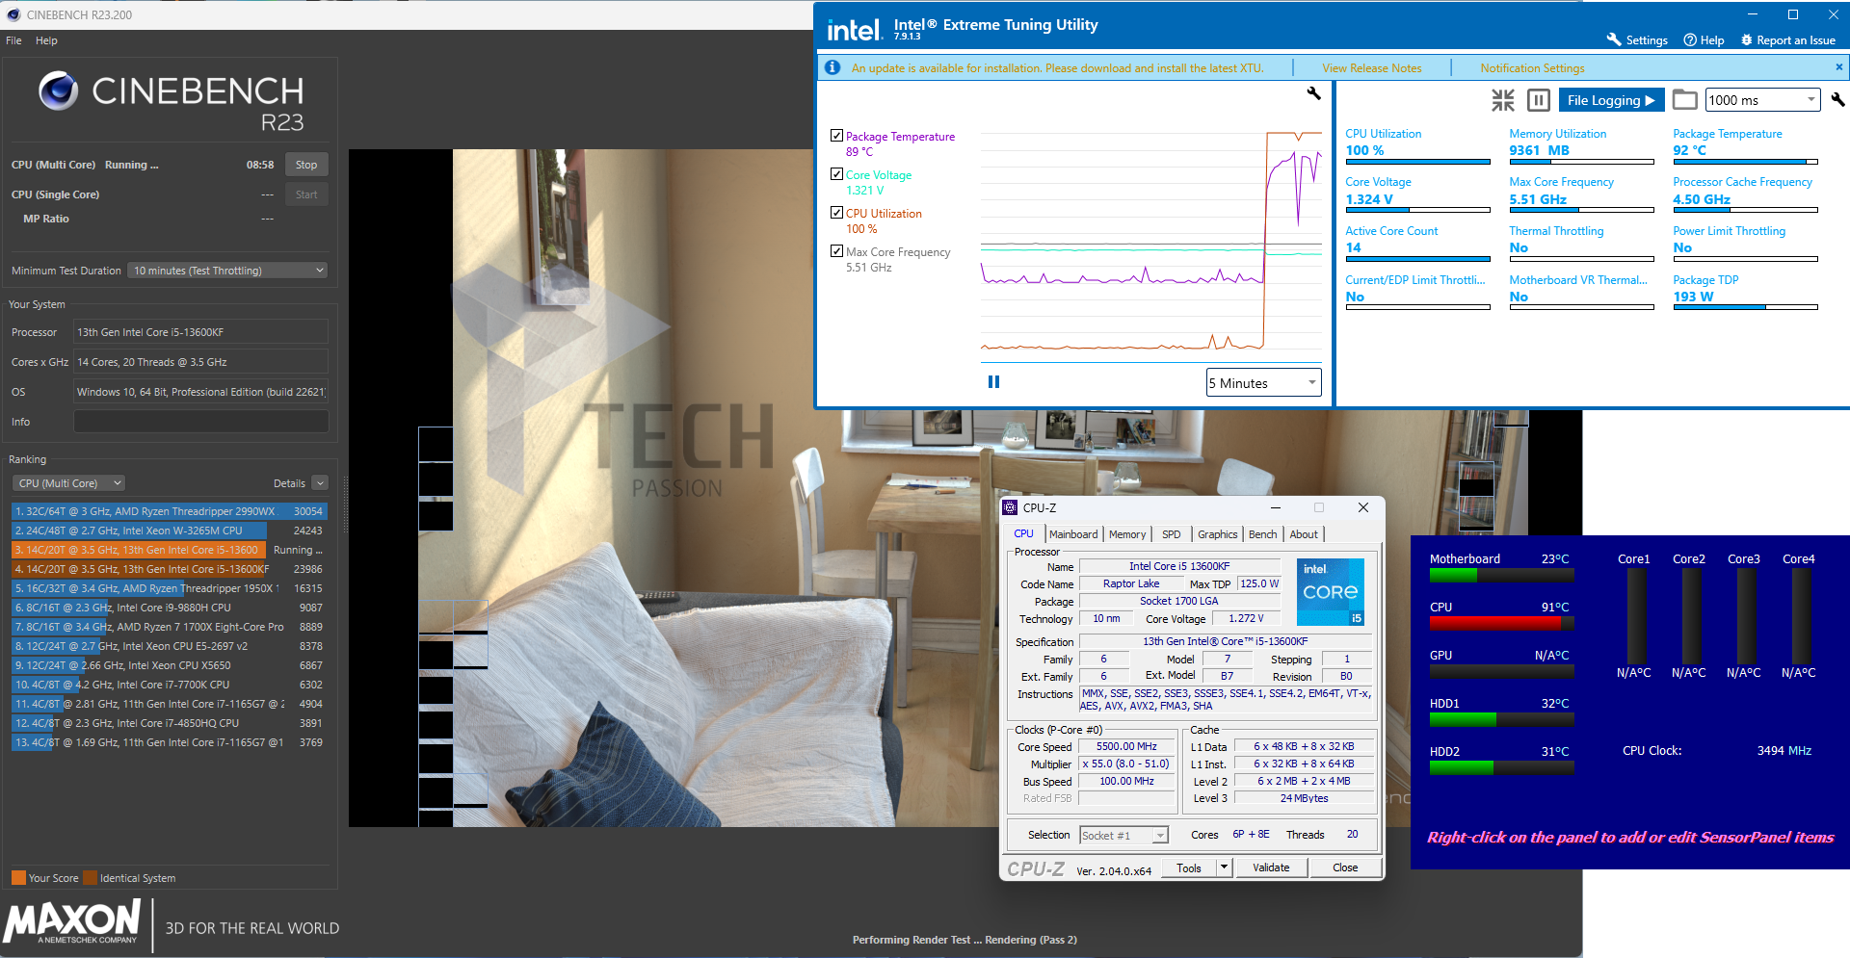Click Report an Issue in XTU
1850x958 pixels.
1787,40
